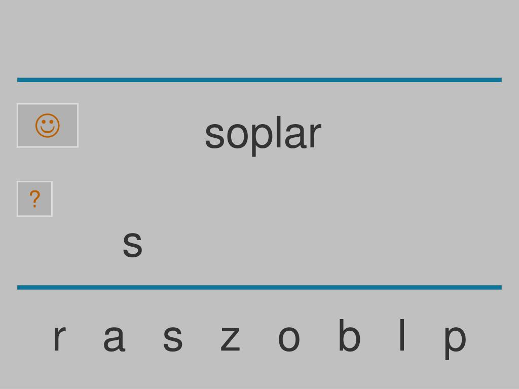Click the bottom blue divider line

tap(259, 288)
